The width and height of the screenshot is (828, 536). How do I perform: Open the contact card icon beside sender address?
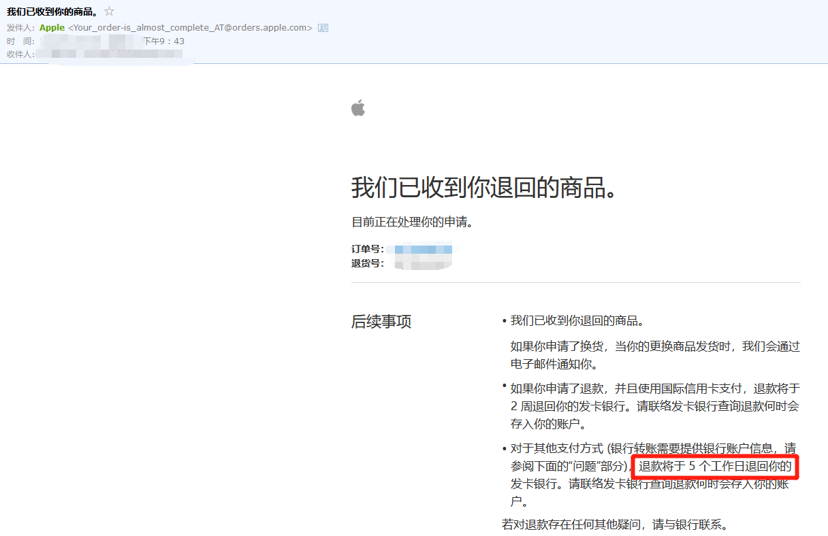pyautogui.click(x=321, y=27)
